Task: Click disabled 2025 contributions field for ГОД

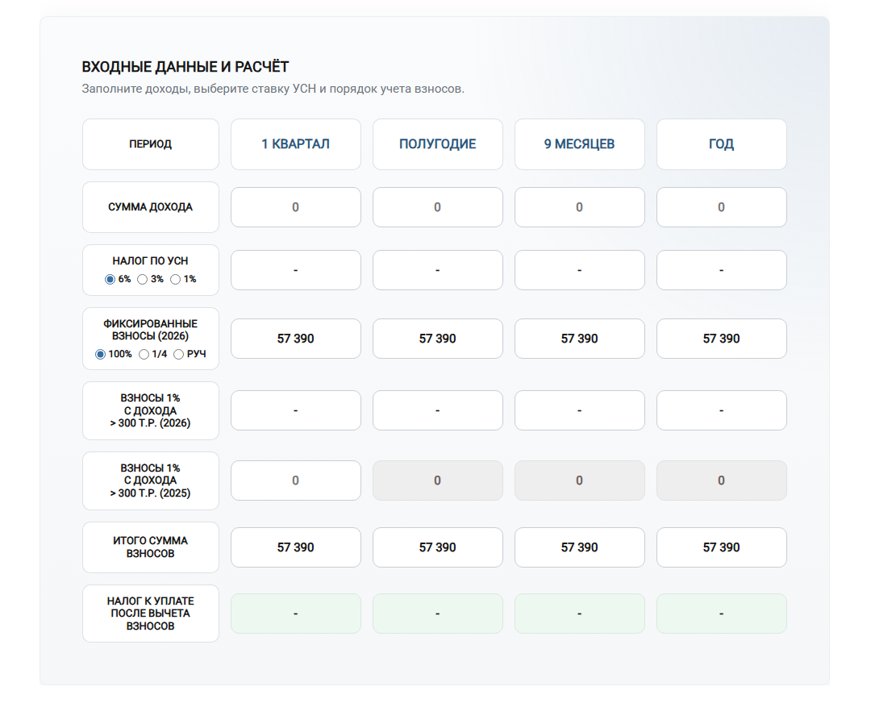Action: click(x=722, y=480)
